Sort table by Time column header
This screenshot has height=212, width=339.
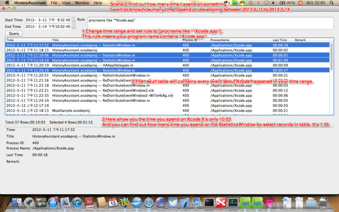[28, 40]
